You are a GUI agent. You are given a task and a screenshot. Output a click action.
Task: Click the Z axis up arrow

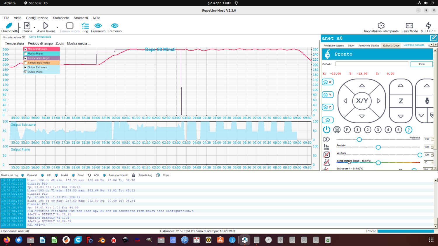click(x=401, y=86)
